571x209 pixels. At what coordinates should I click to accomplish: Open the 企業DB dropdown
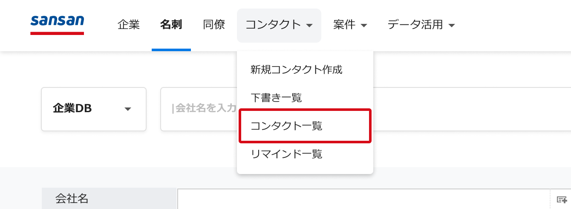94,109
